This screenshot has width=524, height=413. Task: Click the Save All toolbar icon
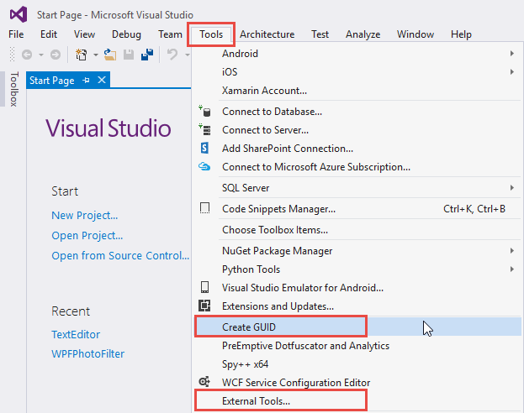click(147, 55)
